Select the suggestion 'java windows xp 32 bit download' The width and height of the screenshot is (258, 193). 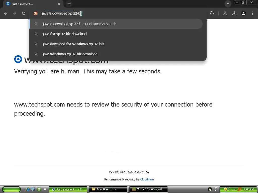click(x=116, y=54)
